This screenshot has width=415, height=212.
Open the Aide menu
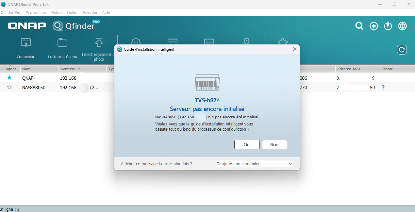tap(106, 13)
